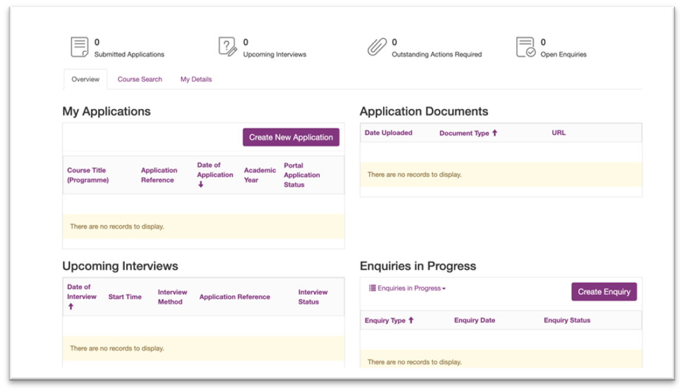Click the no-records message under My Applications
This screenshot has width=684, height=392.
click(117, 227)
